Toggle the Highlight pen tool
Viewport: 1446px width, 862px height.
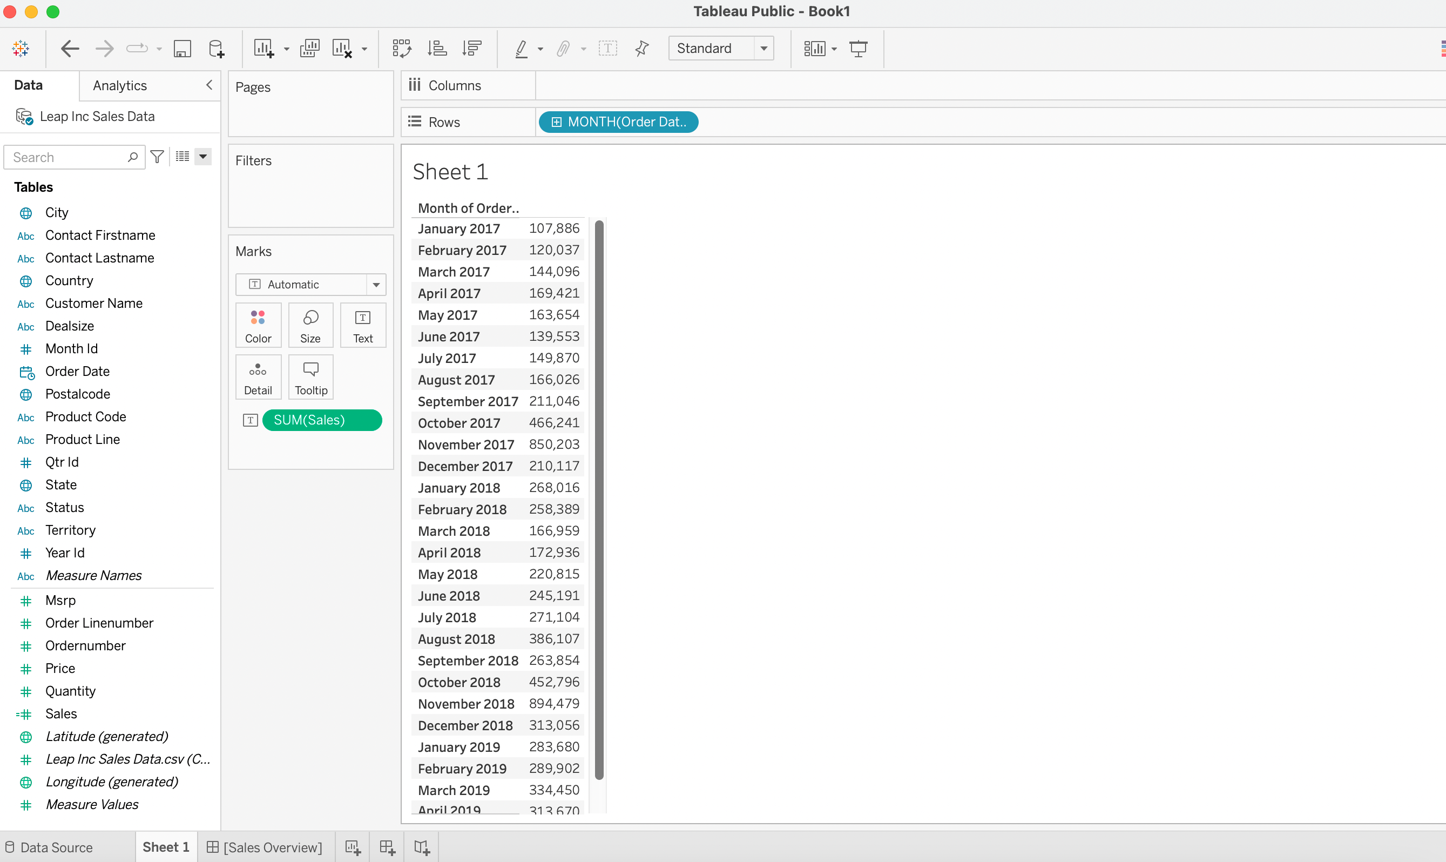pyautogui.click(x=521, y=48)
